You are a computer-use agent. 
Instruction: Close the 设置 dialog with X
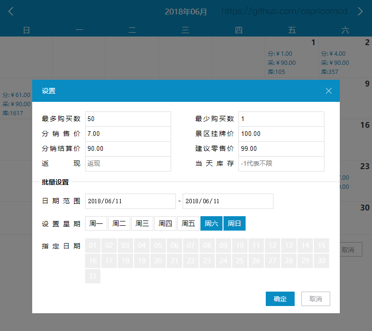coord(329,91)
